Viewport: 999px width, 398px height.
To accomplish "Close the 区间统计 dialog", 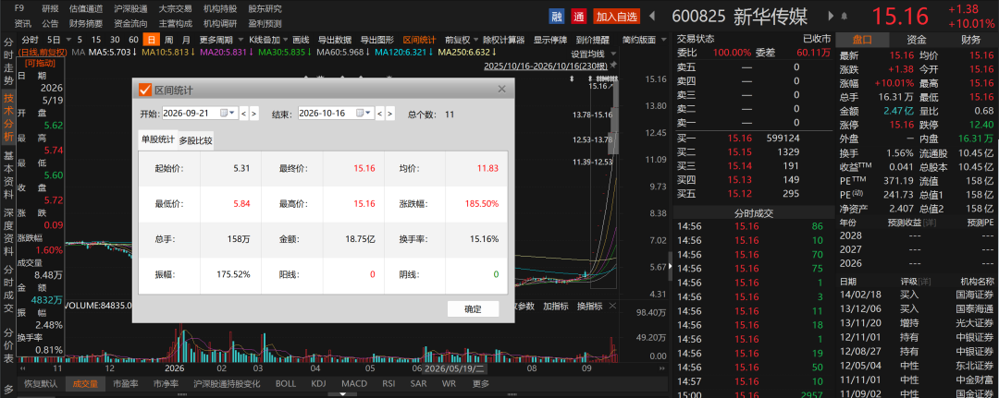I will (x=501, y=89).
